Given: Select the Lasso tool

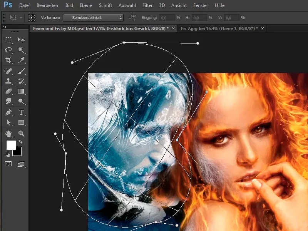Looking at the screenshot, I should click(x=8, y=50).
